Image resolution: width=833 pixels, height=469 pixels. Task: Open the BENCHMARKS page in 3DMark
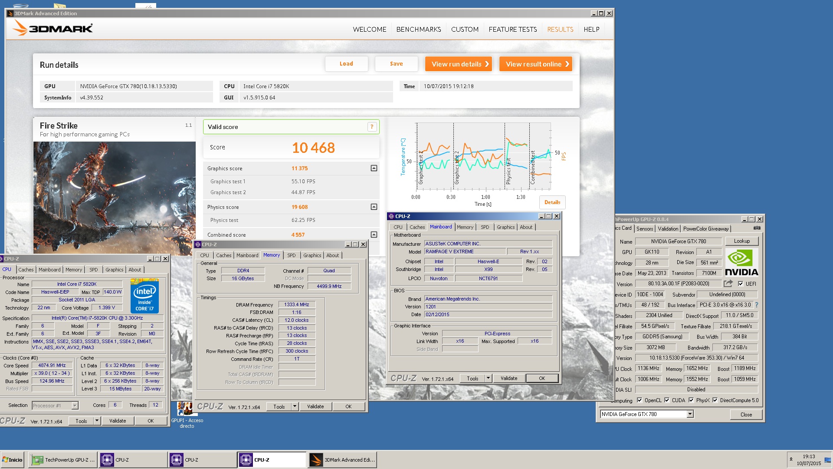(x=419, y=29)
